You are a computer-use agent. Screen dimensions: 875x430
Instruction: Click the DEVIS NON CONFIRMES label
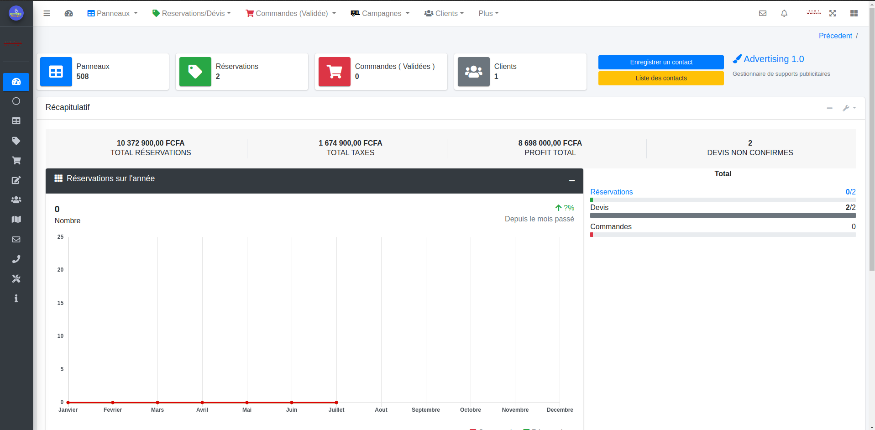coord(750,152)
